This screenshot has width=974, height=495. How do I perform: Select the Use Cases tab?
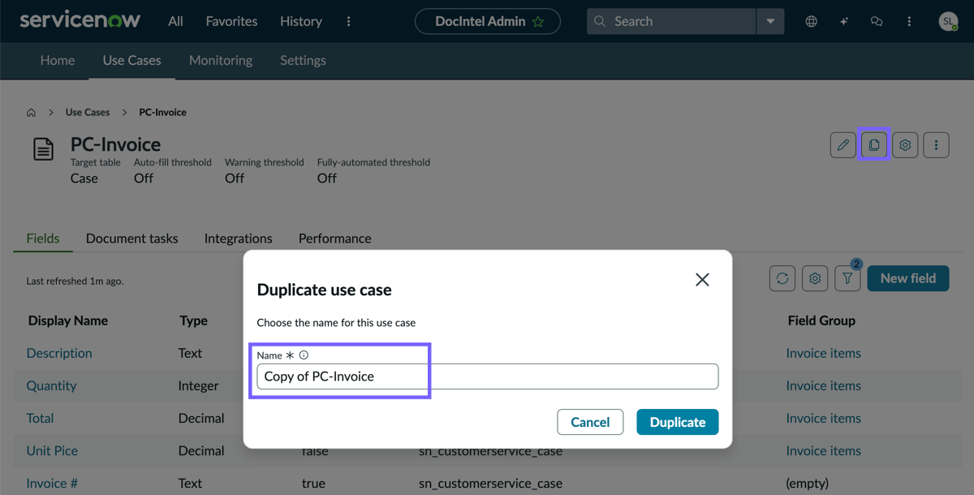pos(132,60)
